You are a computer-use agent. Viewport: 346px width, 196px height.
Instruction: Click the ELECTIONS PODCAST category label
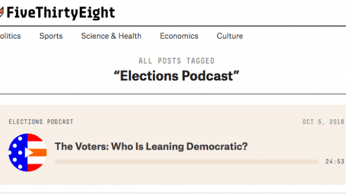(x=41, y=122)
